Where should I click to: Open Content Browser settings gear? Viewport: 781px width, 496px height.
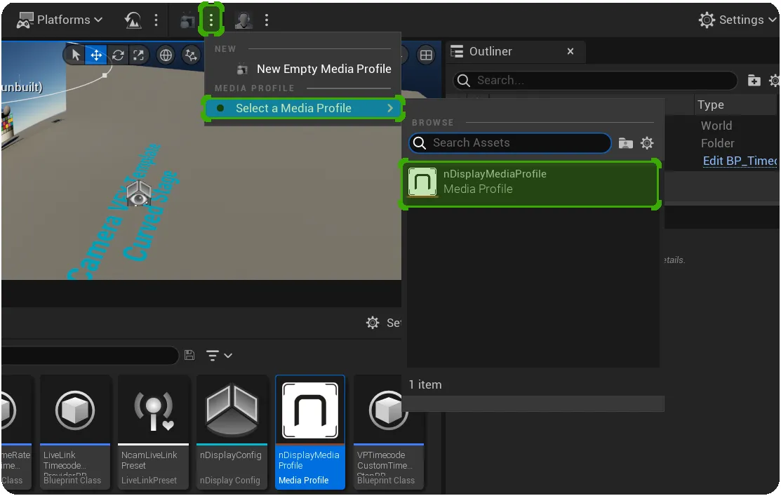point(373,323)
